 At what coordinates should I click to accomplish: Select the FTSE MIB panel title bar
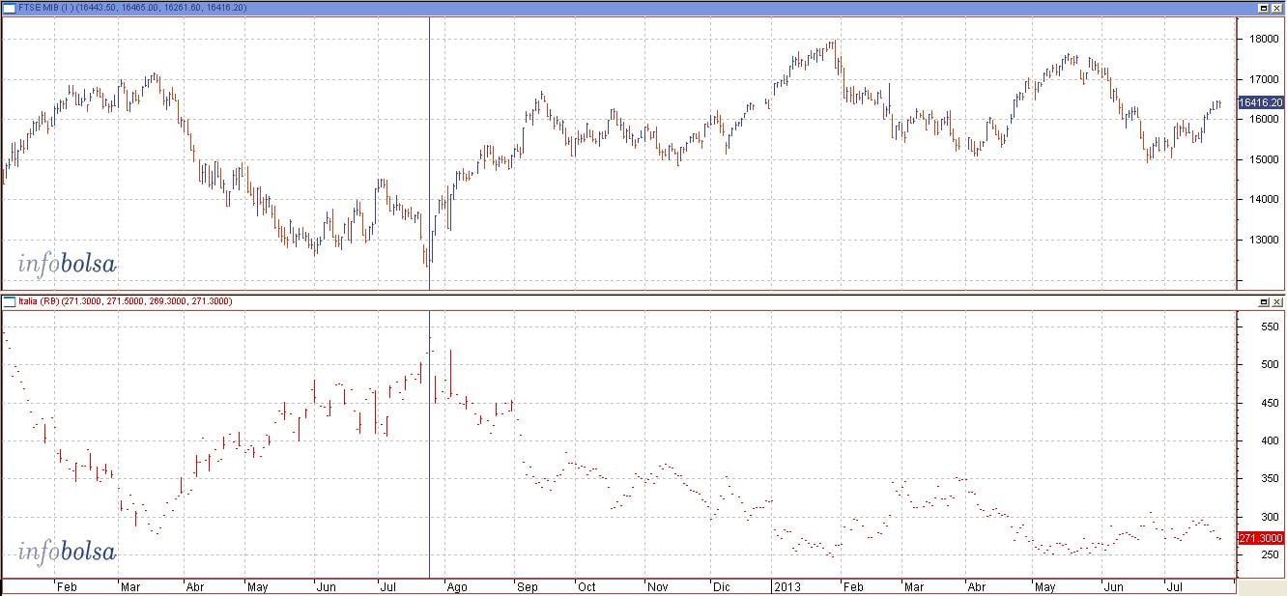pyautogui.click(x=643, y=8)
